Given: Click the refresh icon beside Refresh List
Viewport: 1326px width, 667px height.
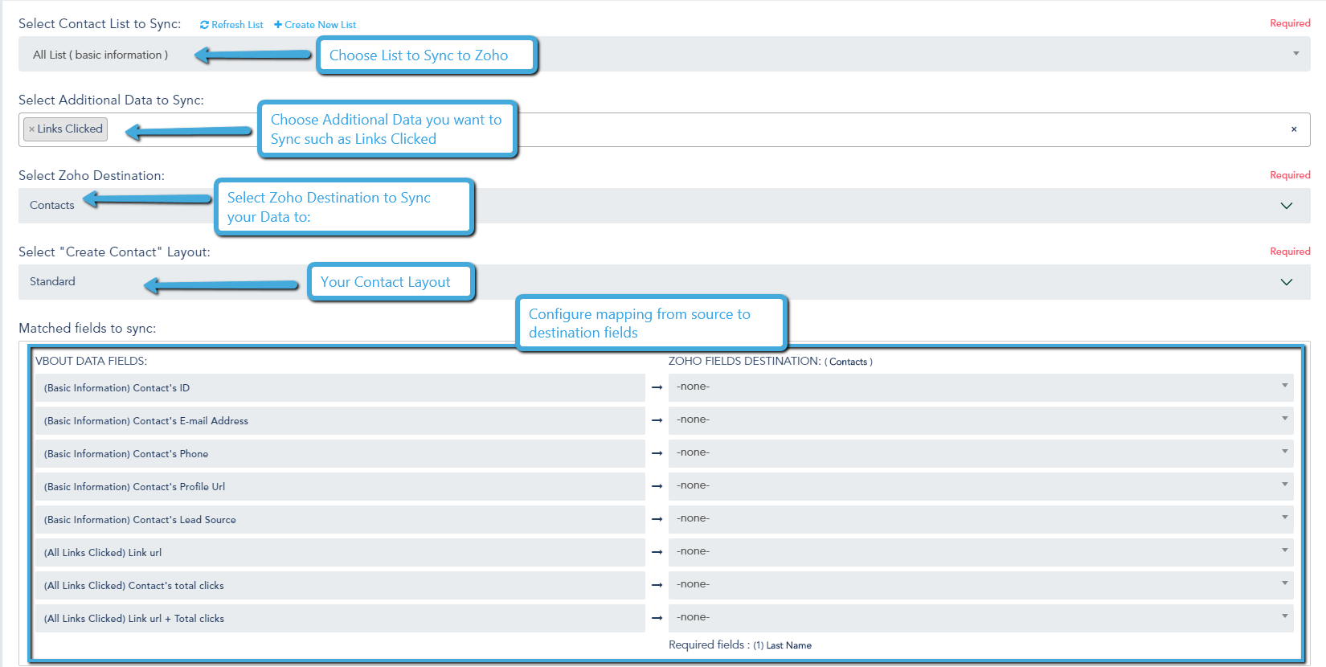Looking at the screenshot, I should click(204, 25).
